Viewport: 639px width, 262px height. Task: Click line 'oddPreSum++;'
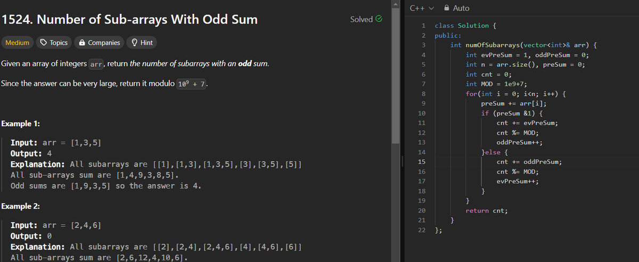(519, 143)
